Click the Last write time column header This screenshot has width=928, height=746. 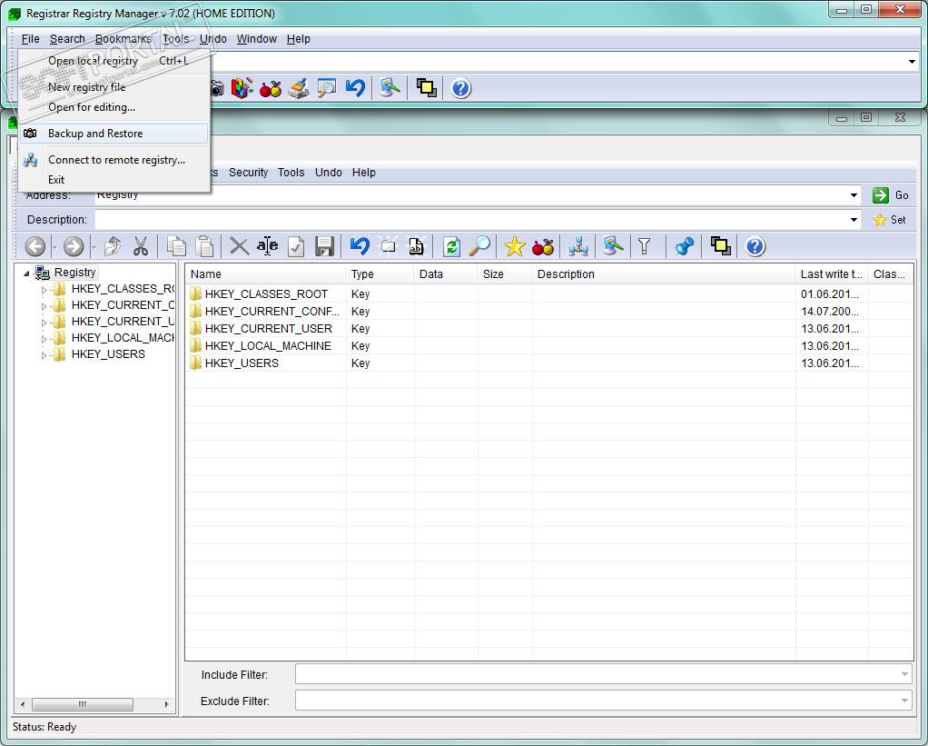click(x=831, y=274)
